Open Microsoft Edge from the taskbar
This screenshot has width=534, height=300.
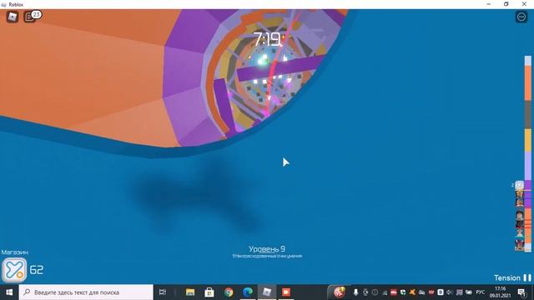[248, 292]
